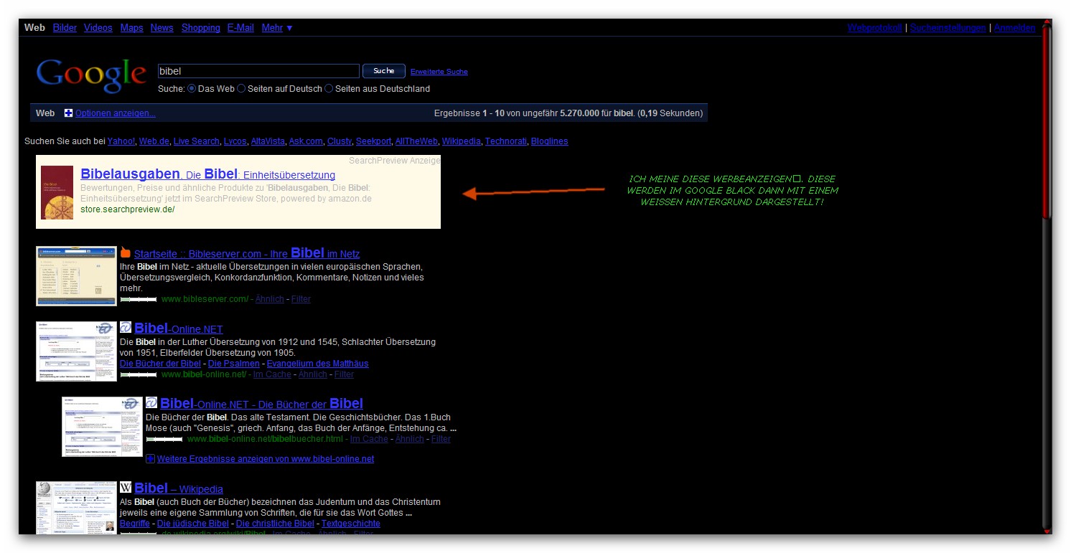The image size is (1071, 553).
Task: Open Bibelausgaben Einheitsübersetzung ad title
Action: 208,174
